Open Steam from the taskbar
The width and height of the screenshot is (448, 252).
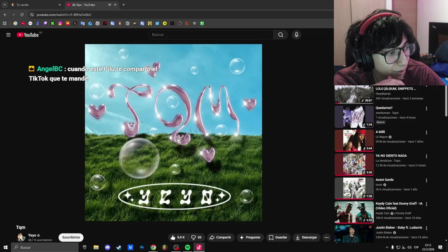(119, 247)
